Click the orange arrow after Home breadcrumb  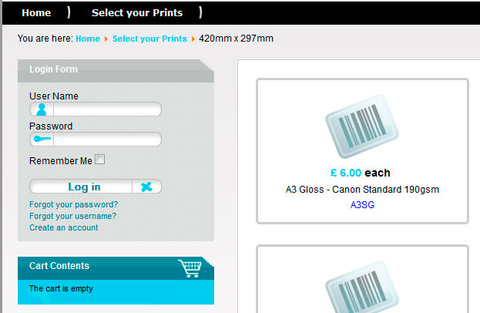point(106,39)
